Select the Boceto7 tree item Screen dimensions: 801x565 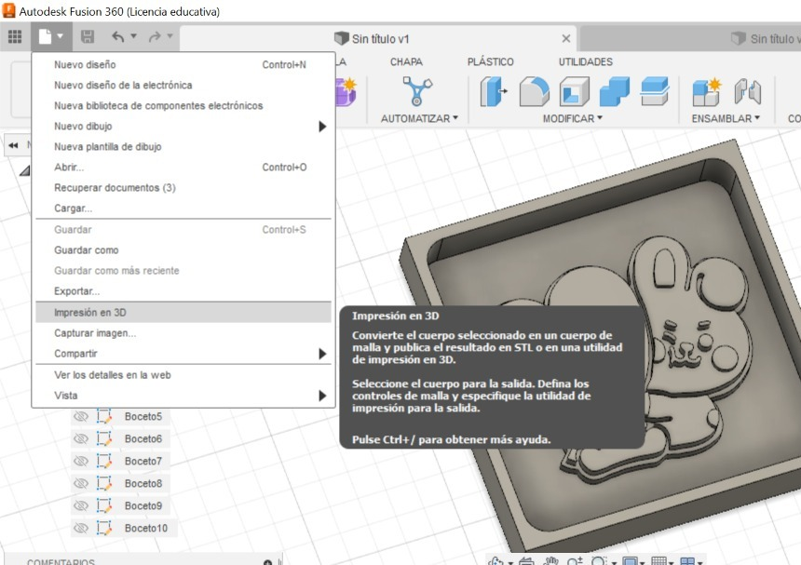click(143, 461)
